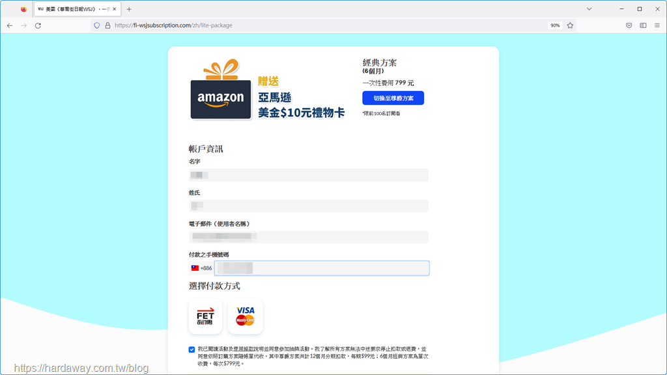This screenshot has width=667, height=375.
Task: Click 切換至尊爵方案 blue button
Action: pos(393,98)
